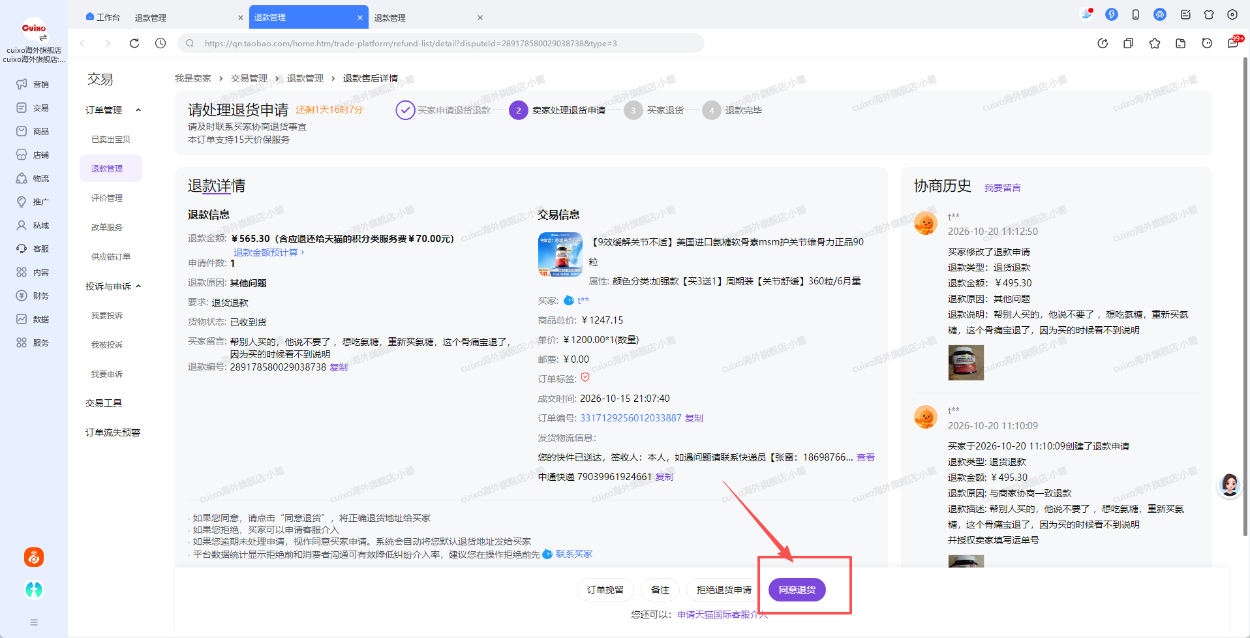Viewport: 1250px width, 638px height.
Task: Open the 营销 sidebar section
Action: pyautogui.click(x=33, y=84)
